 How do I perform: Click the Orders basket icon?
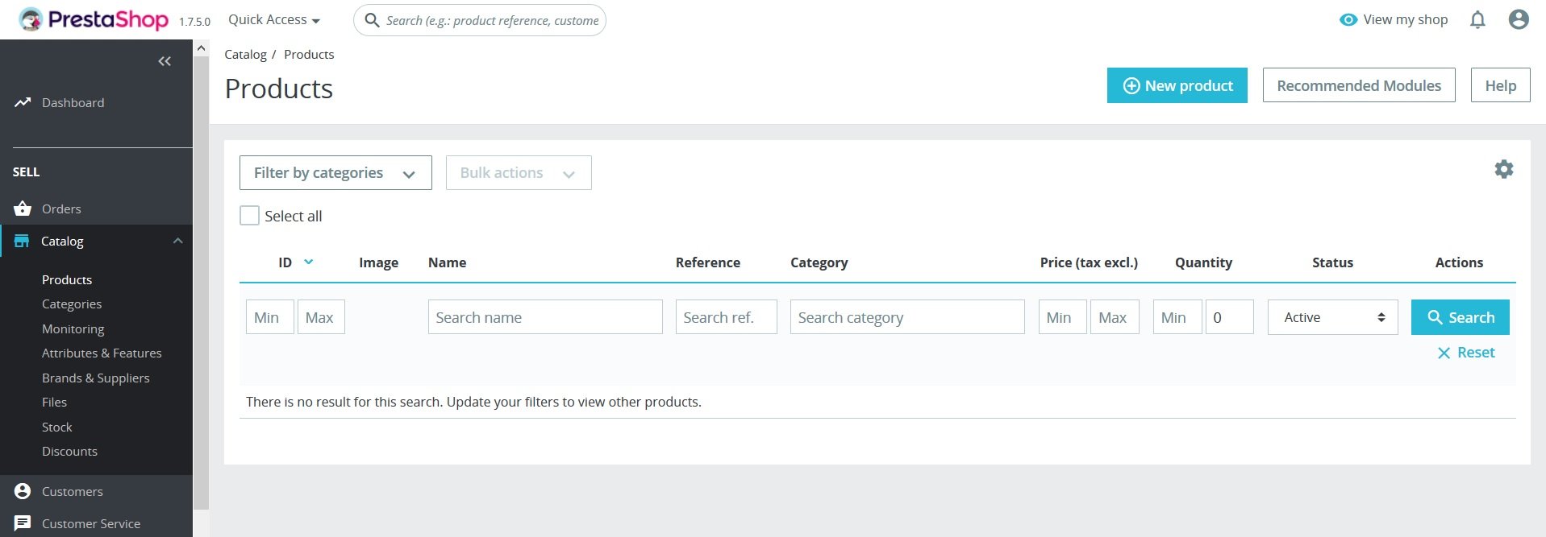(23, 209)
